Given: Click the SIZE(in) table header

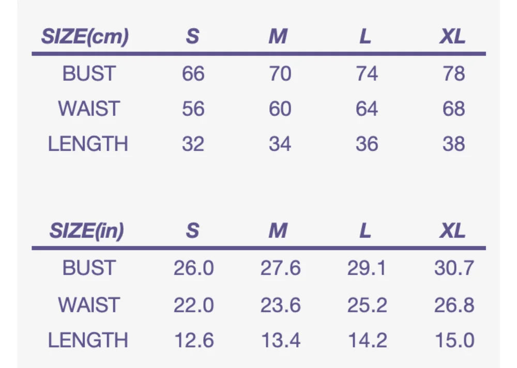Looking at the screenshot, I should (87, 231).
